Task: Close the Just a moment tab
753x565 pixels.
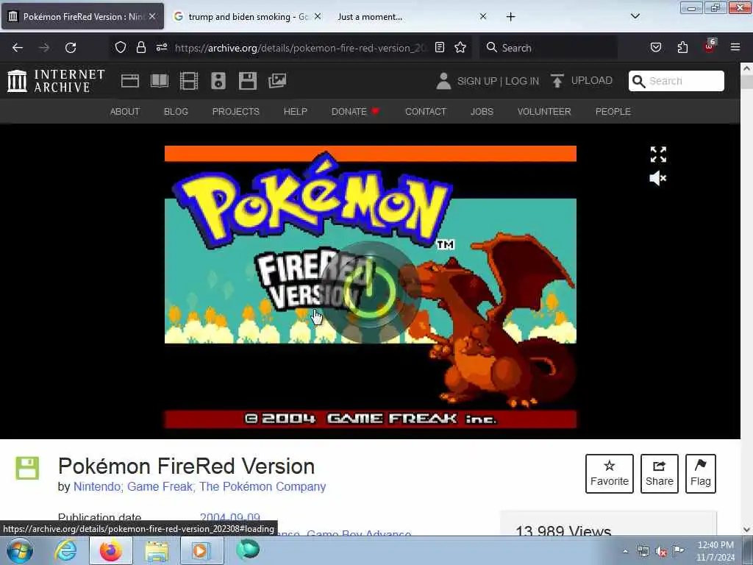Action: tap(483, 16)
